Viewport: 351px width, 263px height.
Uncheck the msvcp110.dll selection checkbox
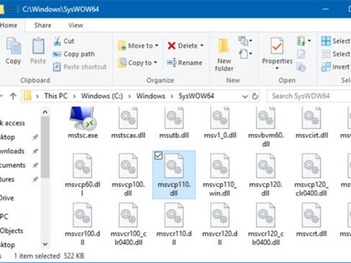tap(158, 156)
